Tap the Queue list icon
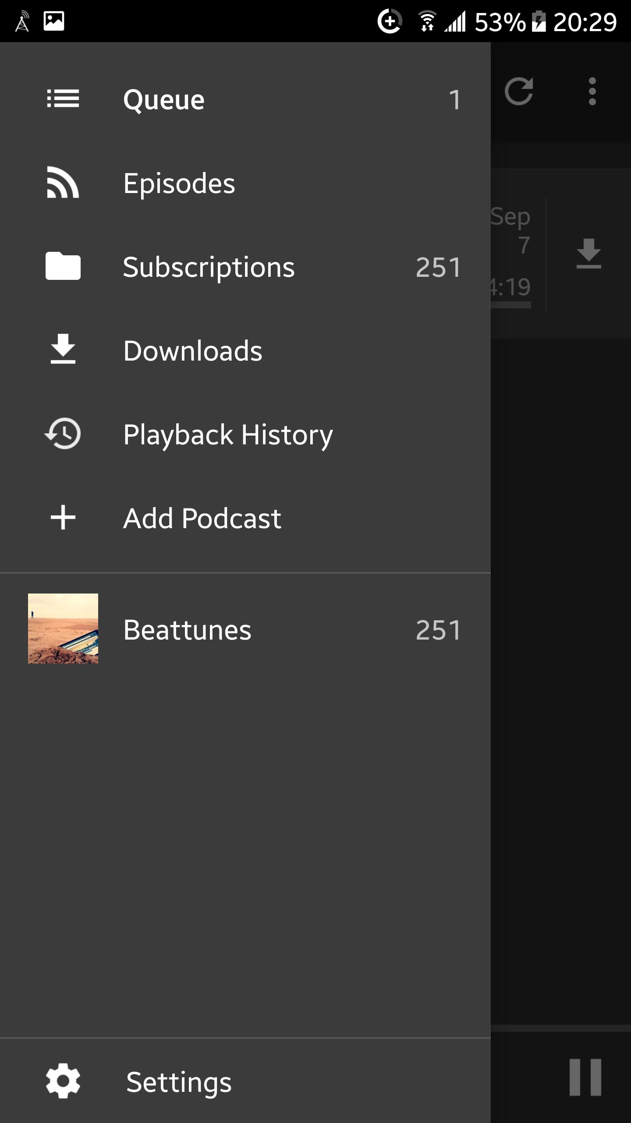This screenshot has height=1123, width=631. click(x=63, y=99)
